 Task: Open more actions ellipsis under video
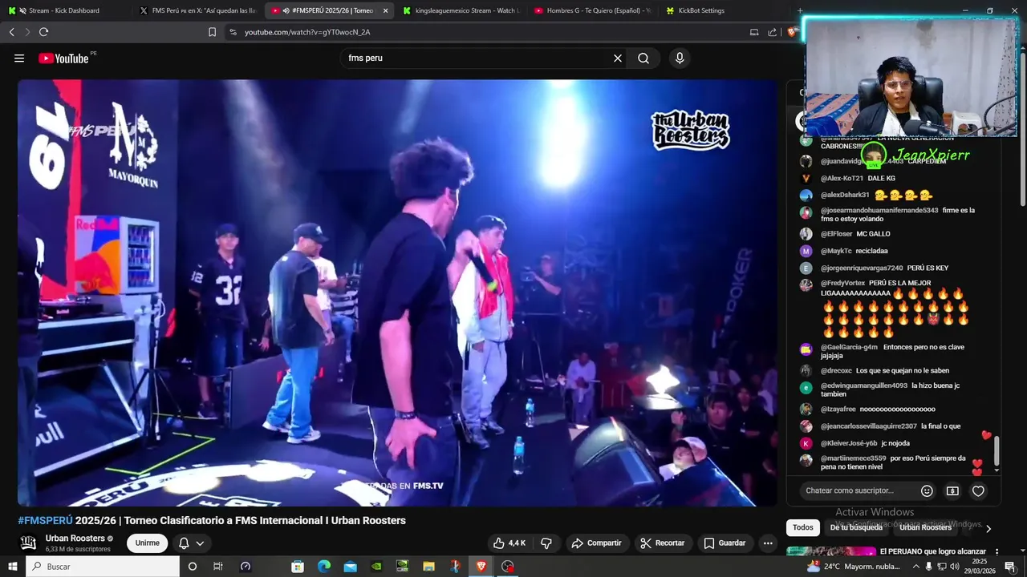[768, 543]
